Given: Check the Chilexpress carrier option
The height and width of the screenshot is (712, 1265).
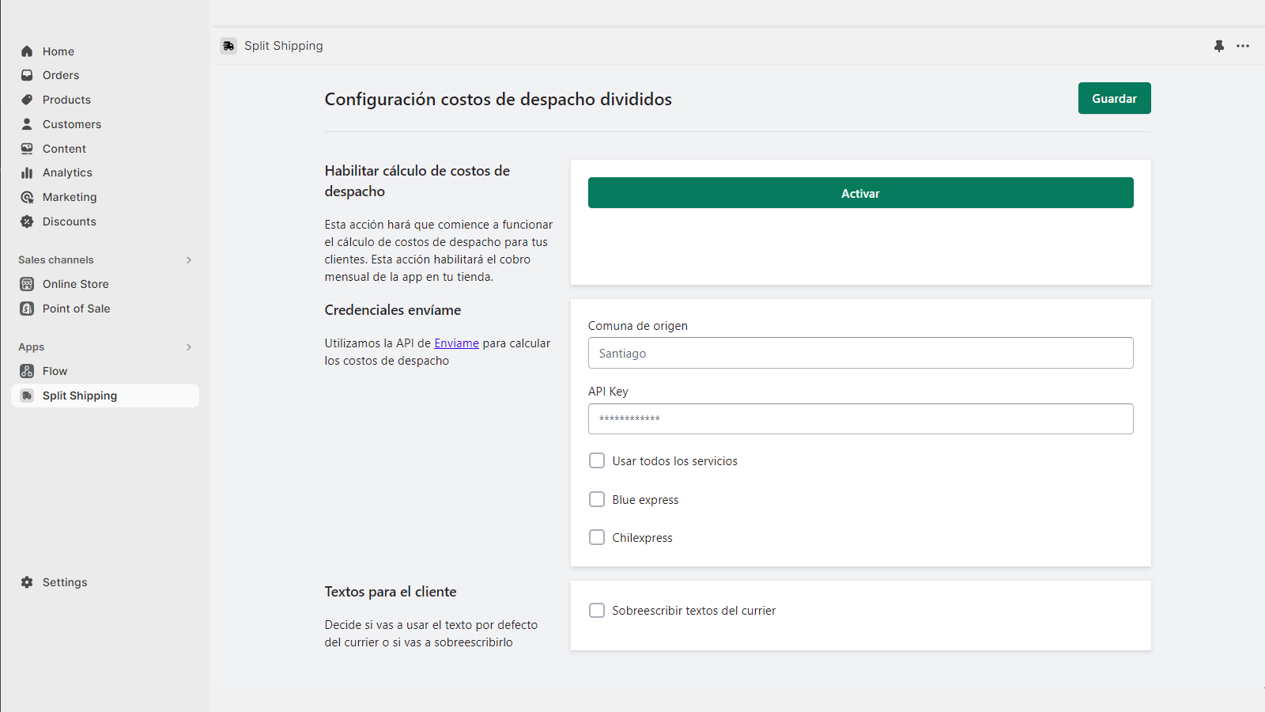Looking at the screenshot, I should tap(597, 537).
